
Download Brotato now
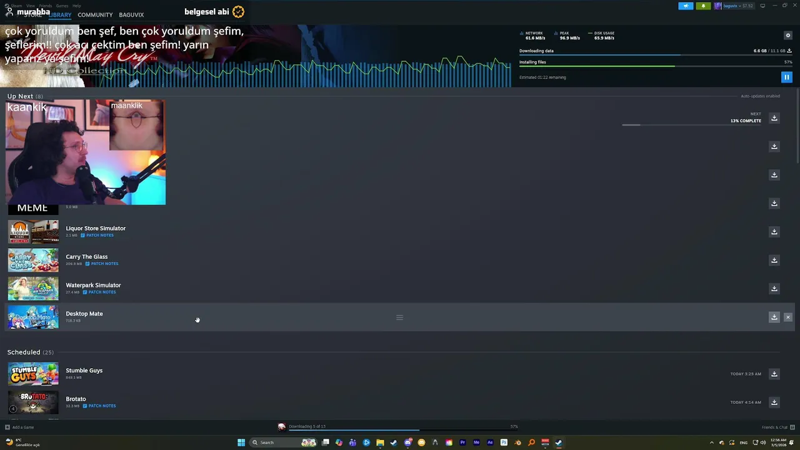[774, 402]
